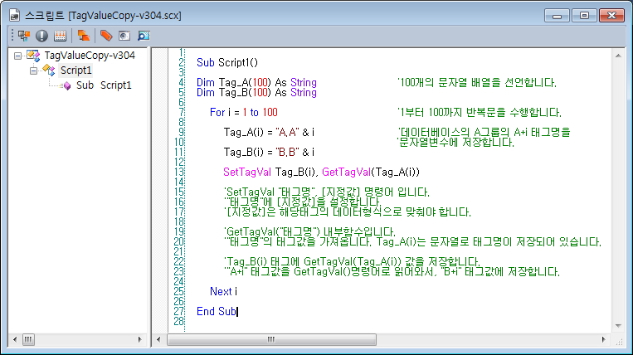
Task: Click the '1부터 100까지 반복문을 수행합니다' comment
Action: click(480, 112)
